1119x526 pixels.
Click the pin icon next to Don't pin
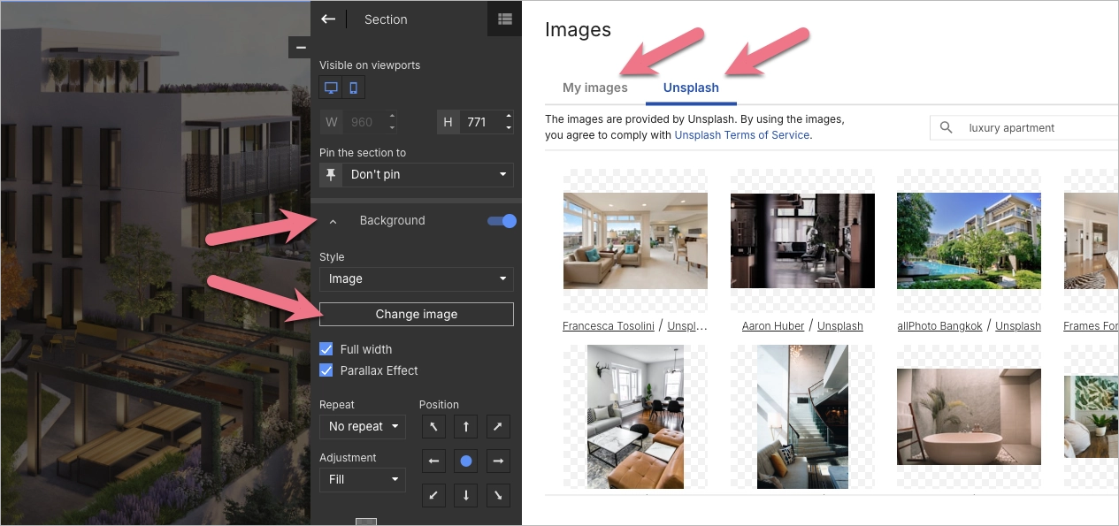(x=330, y=174)
